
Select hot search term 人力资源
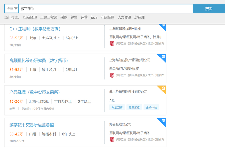coord(124,17)
